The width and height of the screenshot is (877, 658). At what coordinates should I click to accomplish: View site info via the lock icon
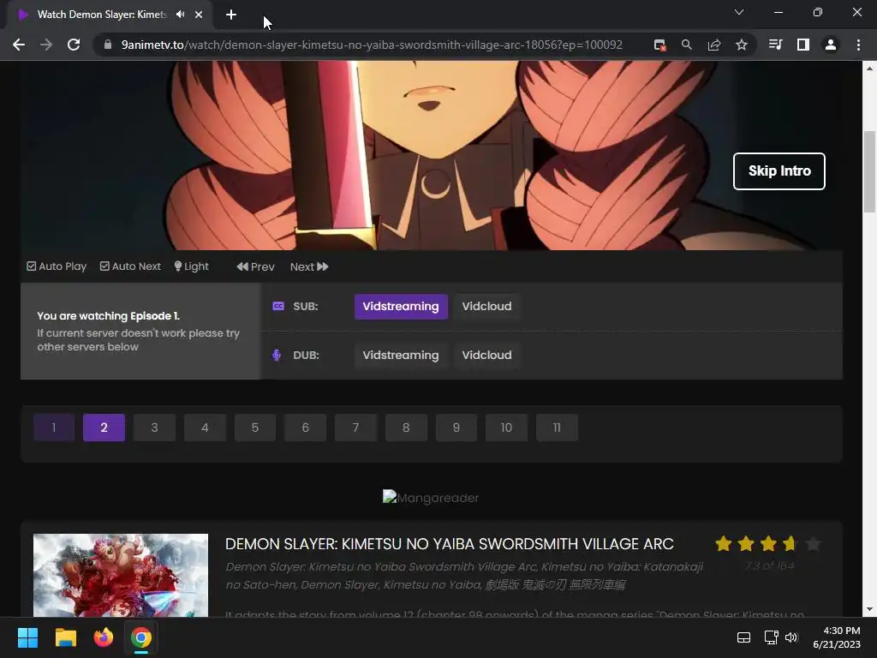click(x=108, y=45)
